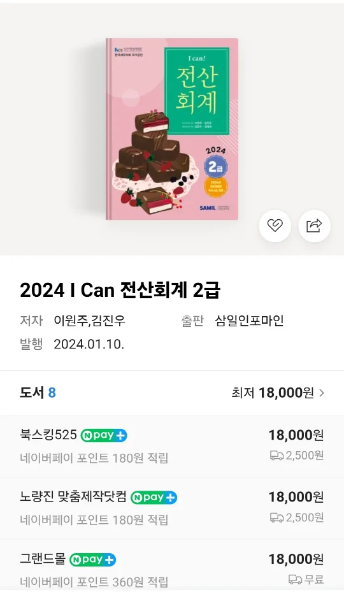The width and height of the screenshot is (344, 592).
Task: Tap the share arrow icon
Action: [x=314, y=226]
